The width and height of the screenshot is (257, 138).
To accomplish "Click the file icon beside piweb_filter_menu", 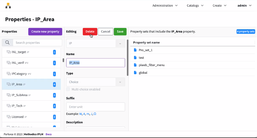I will 135,65.
